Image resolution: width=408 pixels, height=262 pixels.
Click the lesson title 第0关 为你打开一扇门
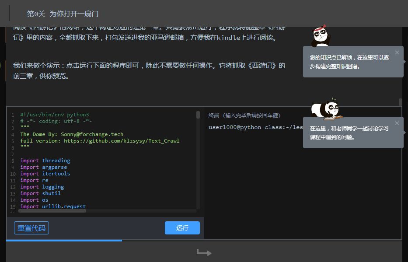click(x=63, y=14)
